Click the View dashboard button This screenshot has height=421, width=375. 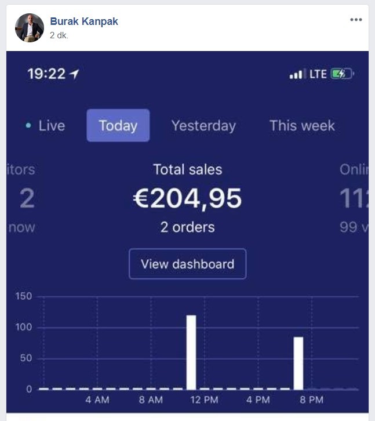pyautogui.click(x=188, y=264)
